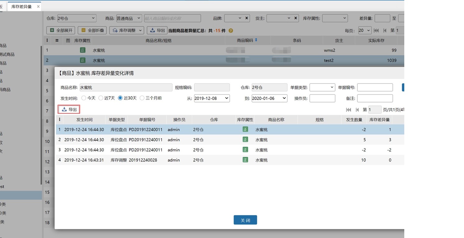Focus the 备注 input field

coord(375,98)
